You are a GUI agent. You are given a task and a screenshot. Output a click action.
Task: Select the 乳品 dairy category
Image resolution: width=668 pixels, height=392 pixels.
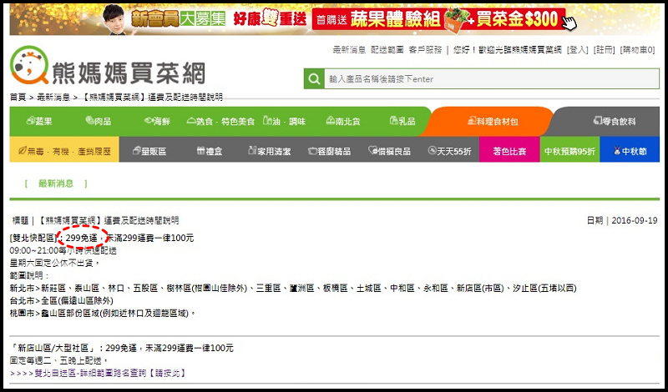[x=402, y=121]
